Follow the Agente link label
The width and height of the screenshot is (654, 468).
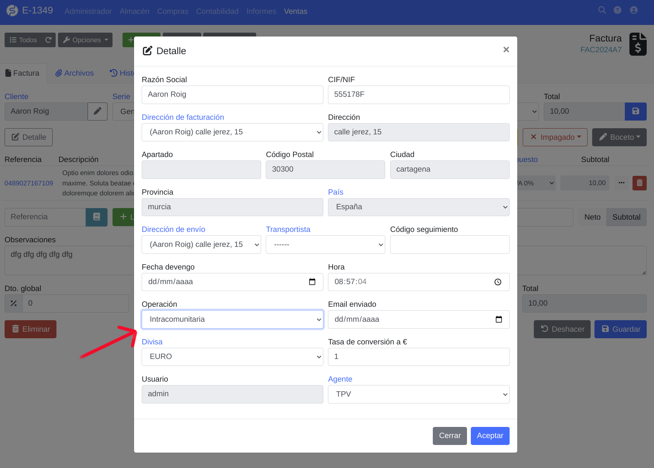340,379
